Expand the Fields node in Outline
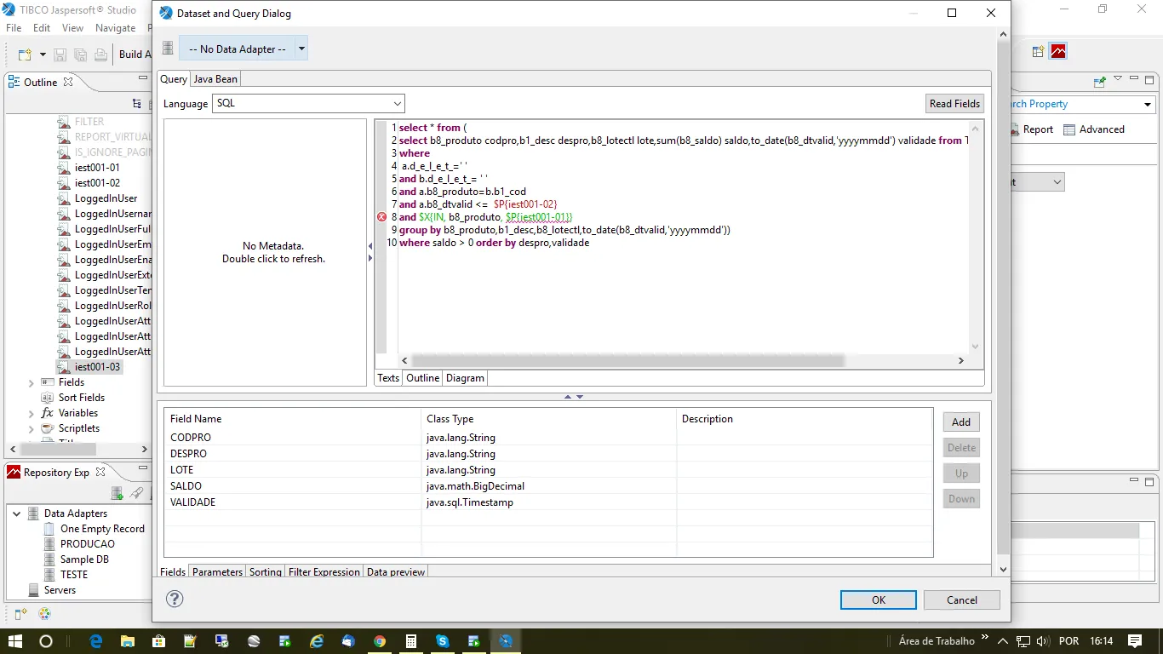 click(x=32, y=383)
